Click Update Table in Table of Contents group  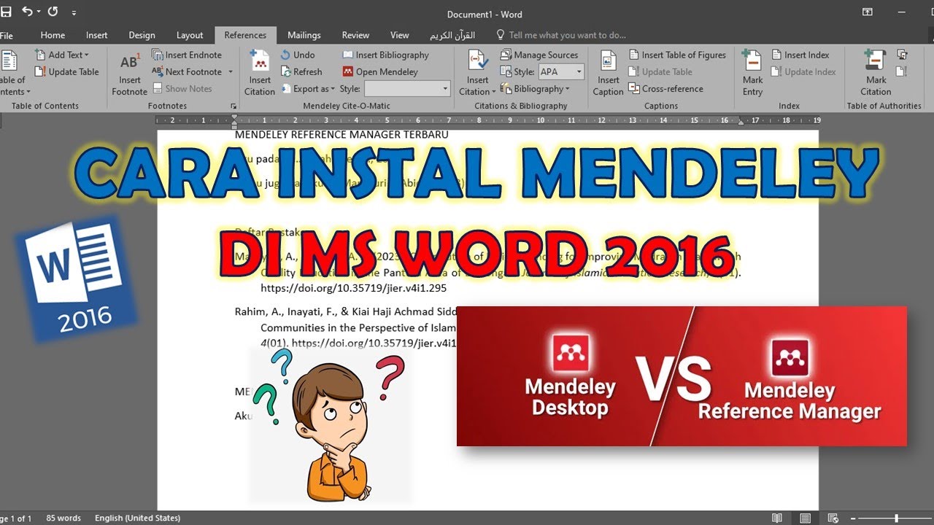click(x=66, y=71)
